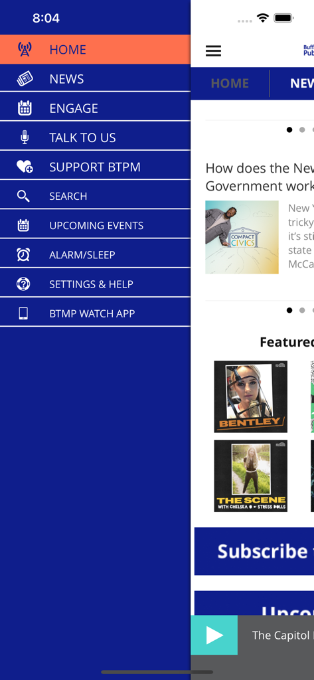The image size is (314, 680).
Task: Tap the Capitol now-playing title
Action: (283, 635)
